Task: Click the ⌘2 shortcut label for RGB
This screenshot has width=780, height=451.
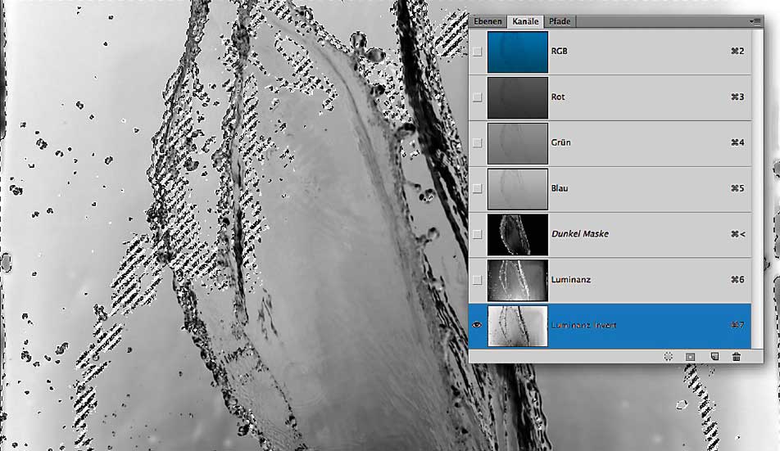Action: tap(737, 52)
